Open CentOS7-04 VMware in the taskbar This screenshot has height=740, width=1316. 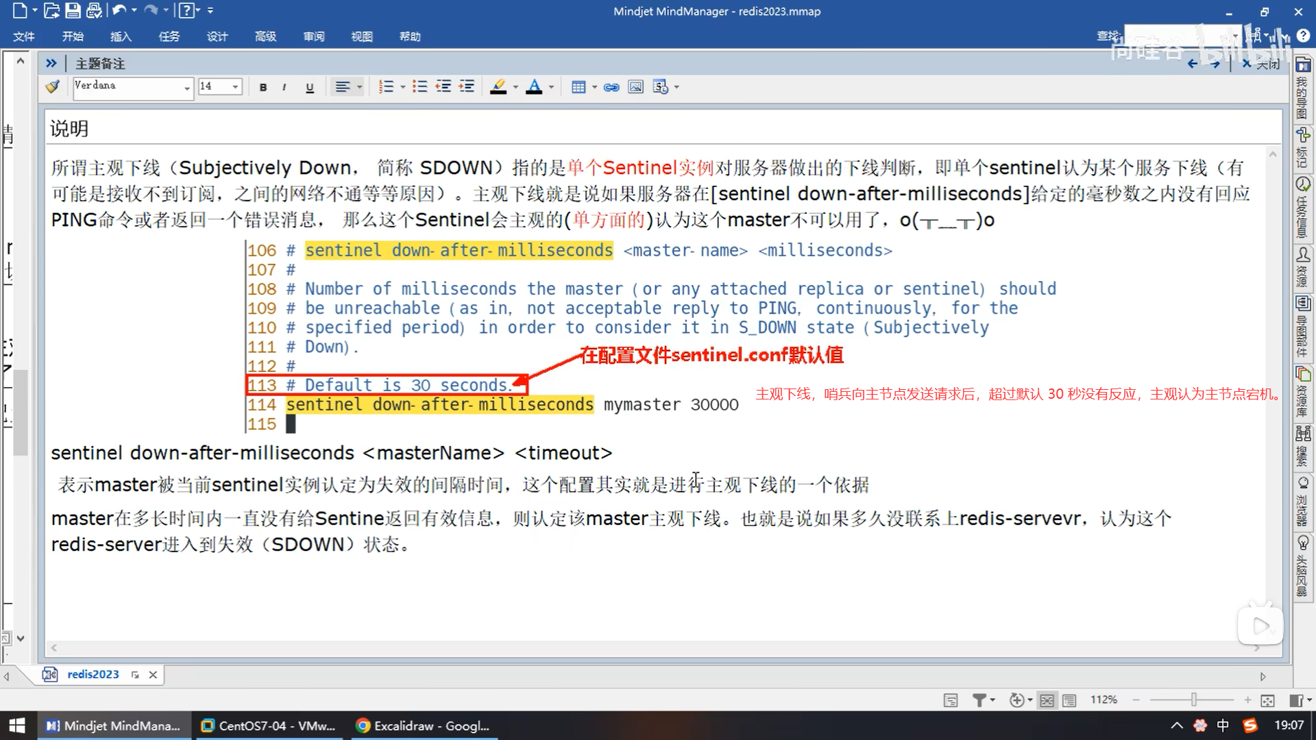[269, 726]
